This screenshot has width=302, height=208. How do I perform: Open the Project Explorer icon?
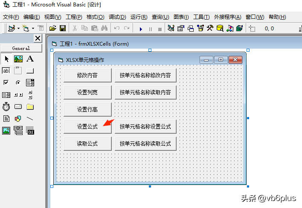171,29
